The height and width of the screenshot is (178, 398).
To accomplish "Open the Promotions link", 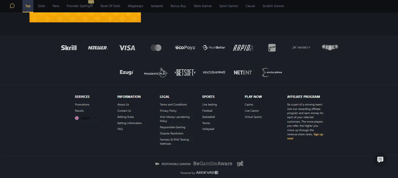I will 82,105.
